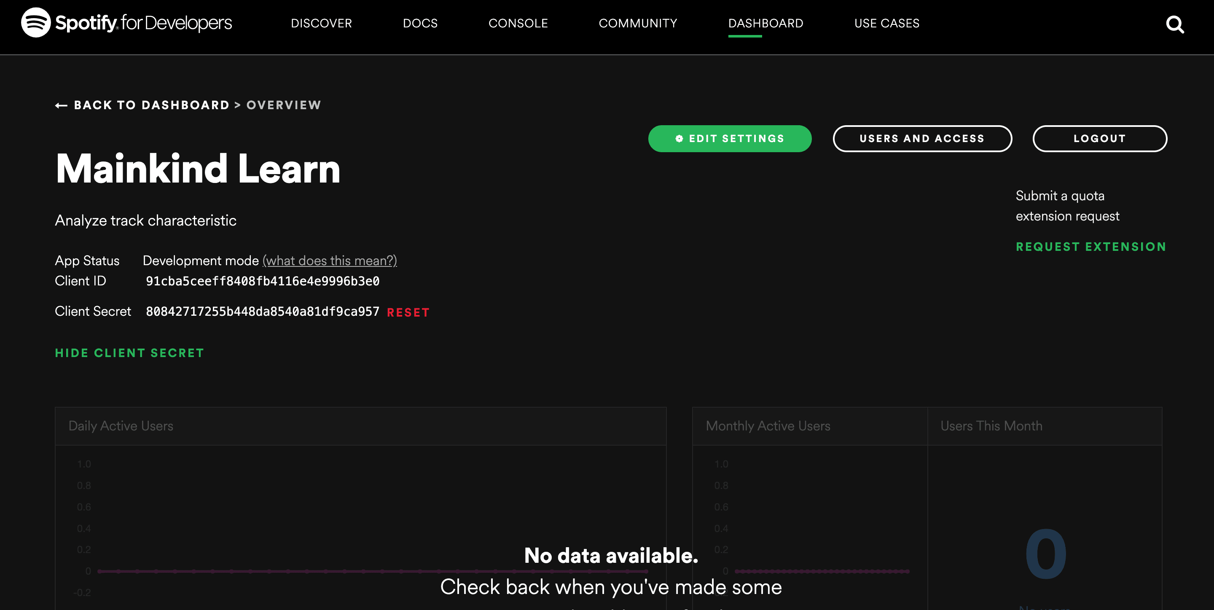Click the Edit Settings button
Viewport: 1214px width, 610px height.
coord(730,139)
